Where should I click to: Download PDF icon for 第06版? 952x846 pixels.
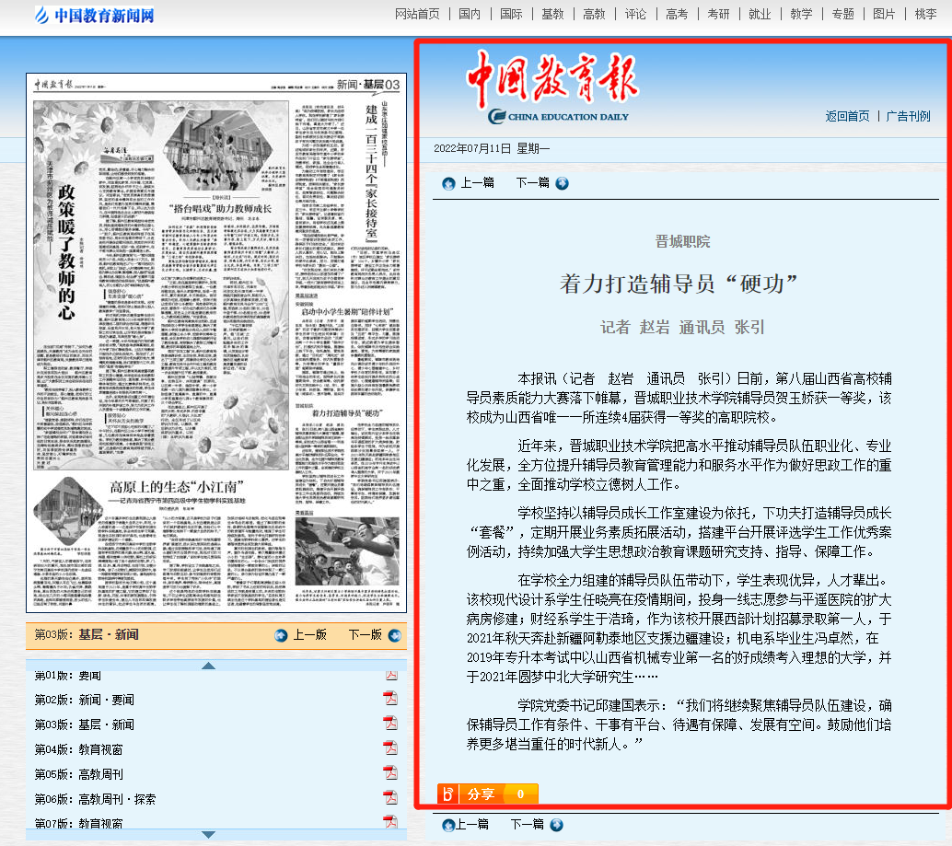[x=390, y=797]
